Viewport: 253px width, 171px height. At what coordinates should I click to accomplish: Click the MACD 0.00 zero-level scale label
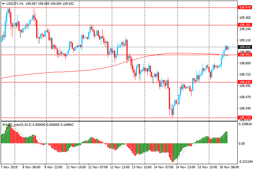(x=242, y=144)
